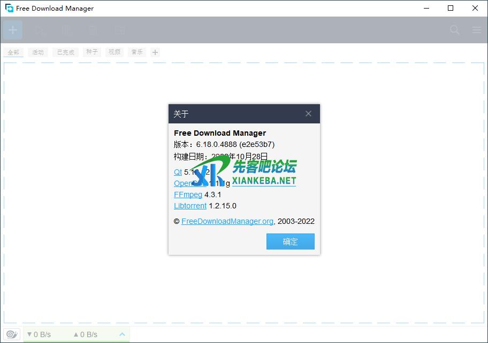Toggle snail mode in status bar
The width and height of the screenshot is (488, 343).
coord(12,334)
